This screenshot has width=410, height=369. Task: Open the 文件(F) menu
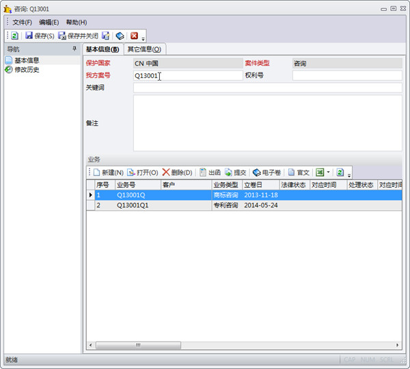pyautogui.click(x=23, y=23)
